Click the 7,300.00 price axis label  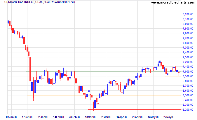click(x=188, y=57)
